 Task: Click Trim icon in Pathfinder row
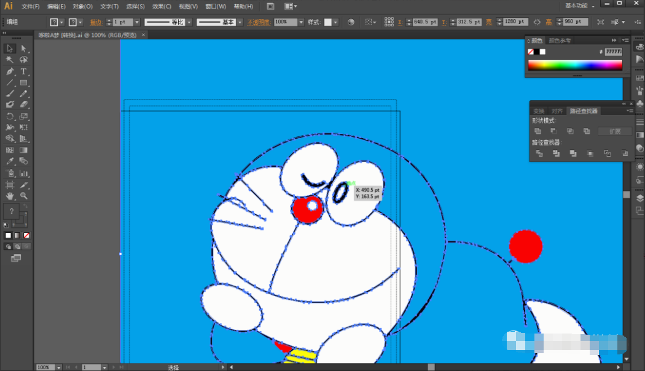tap(556, 154)
